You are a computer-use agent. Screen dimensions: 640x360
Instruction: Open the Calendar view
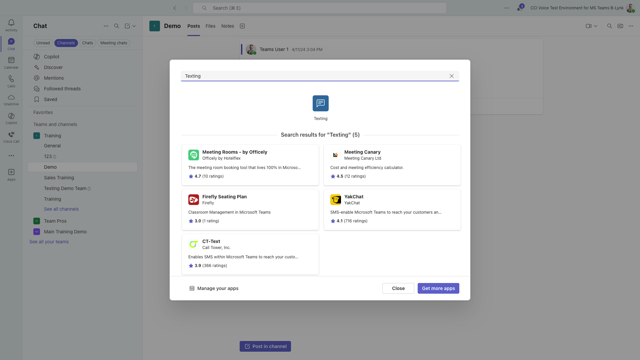[x=11, y=62]
